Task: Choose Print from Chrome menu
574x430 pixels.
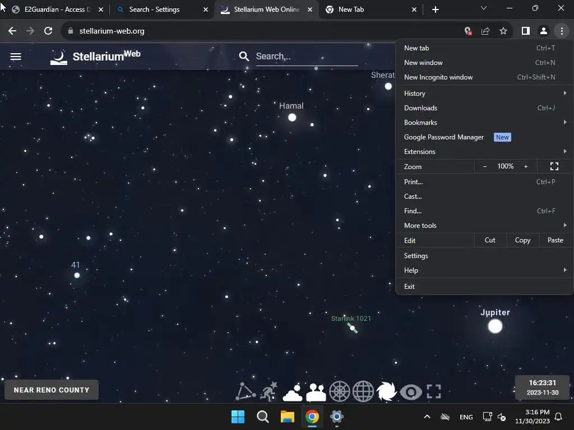Action: point(484,182)
